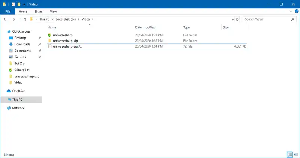Switch to details view layout
This screenshot has width=300, height=158.
290,154
